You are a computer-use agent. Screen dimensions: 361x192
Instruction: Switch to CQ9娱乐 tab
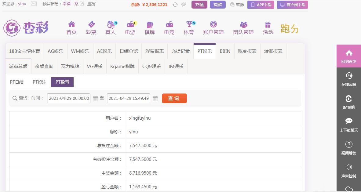pos(151,66)
